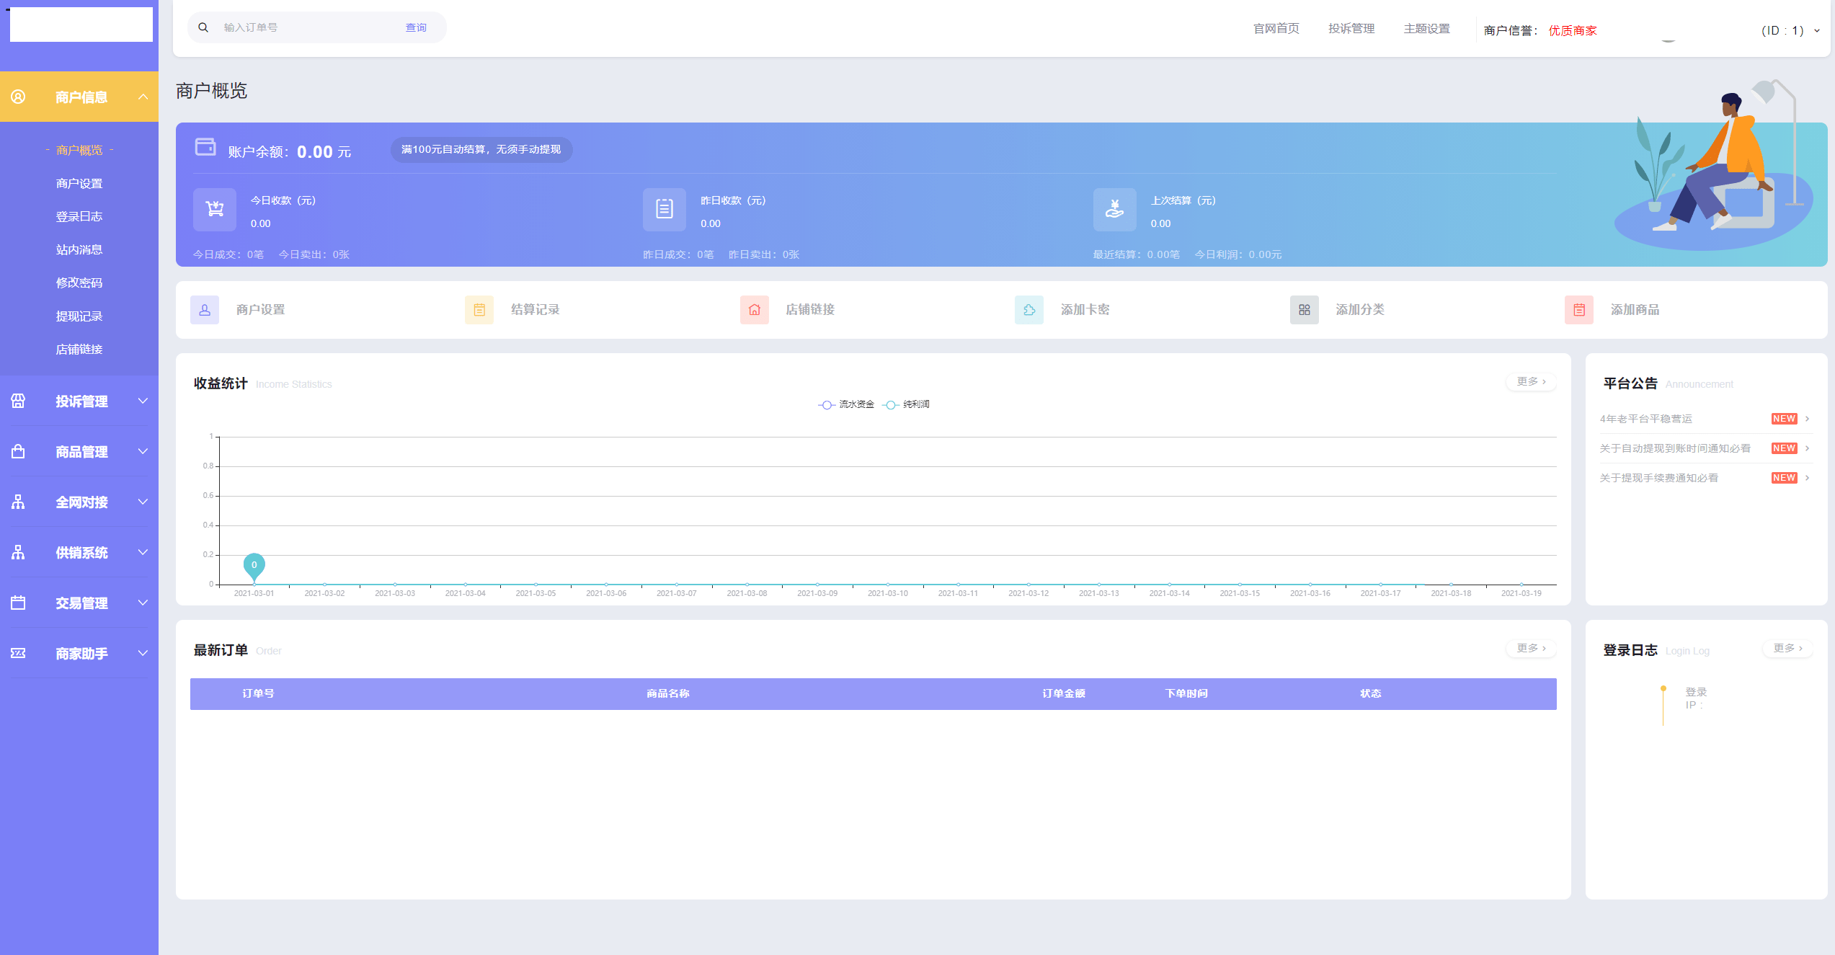Click the 查询 search button
This screenshot has width=1835, height=955.
tap(416, 27)
